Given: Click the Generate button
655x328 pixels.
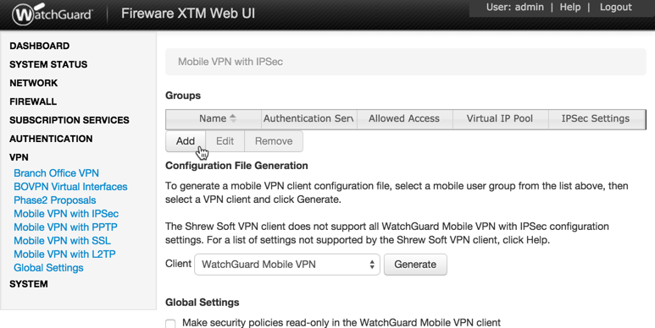Looking at the screenshot, I should [415, 265].
